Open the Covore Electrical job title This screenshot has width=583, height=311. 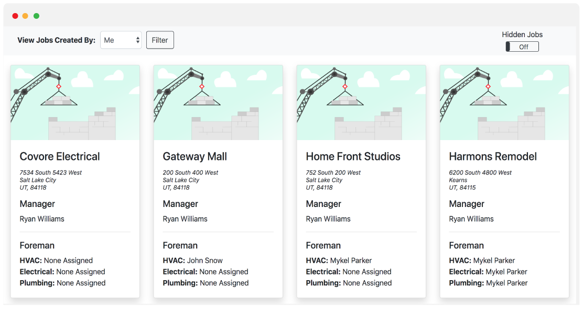(60, 156)
